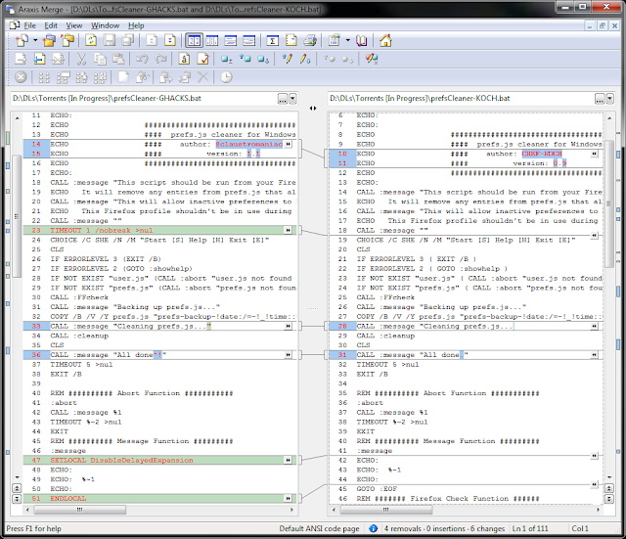This screenshot has height=539, width=626.
Task: Click the Cut scissors icon
Action: pyautogui.click(x=81, y=59)
